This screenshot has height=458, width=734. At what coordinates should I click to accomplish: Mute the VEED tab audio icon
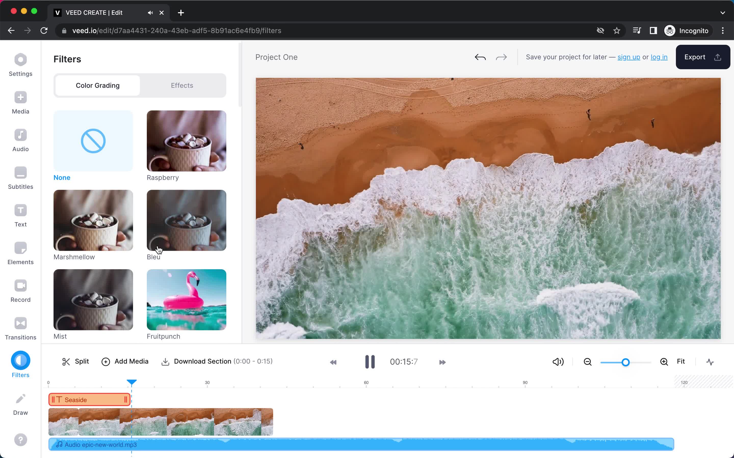[x=150, y=13]
